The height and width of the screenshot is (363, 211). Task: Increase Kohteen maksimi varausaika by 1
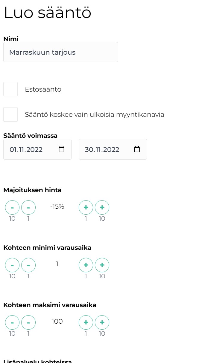click(x=86, y=322)
